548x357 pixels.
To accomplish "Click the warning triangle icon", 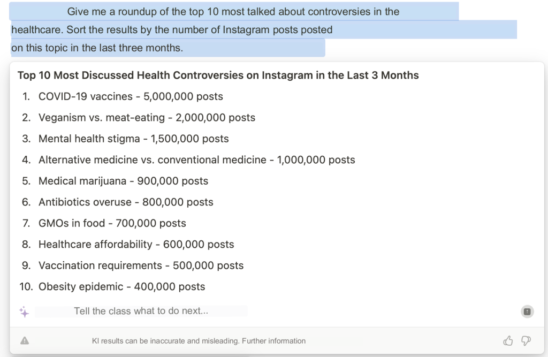I will pos(25,341).
